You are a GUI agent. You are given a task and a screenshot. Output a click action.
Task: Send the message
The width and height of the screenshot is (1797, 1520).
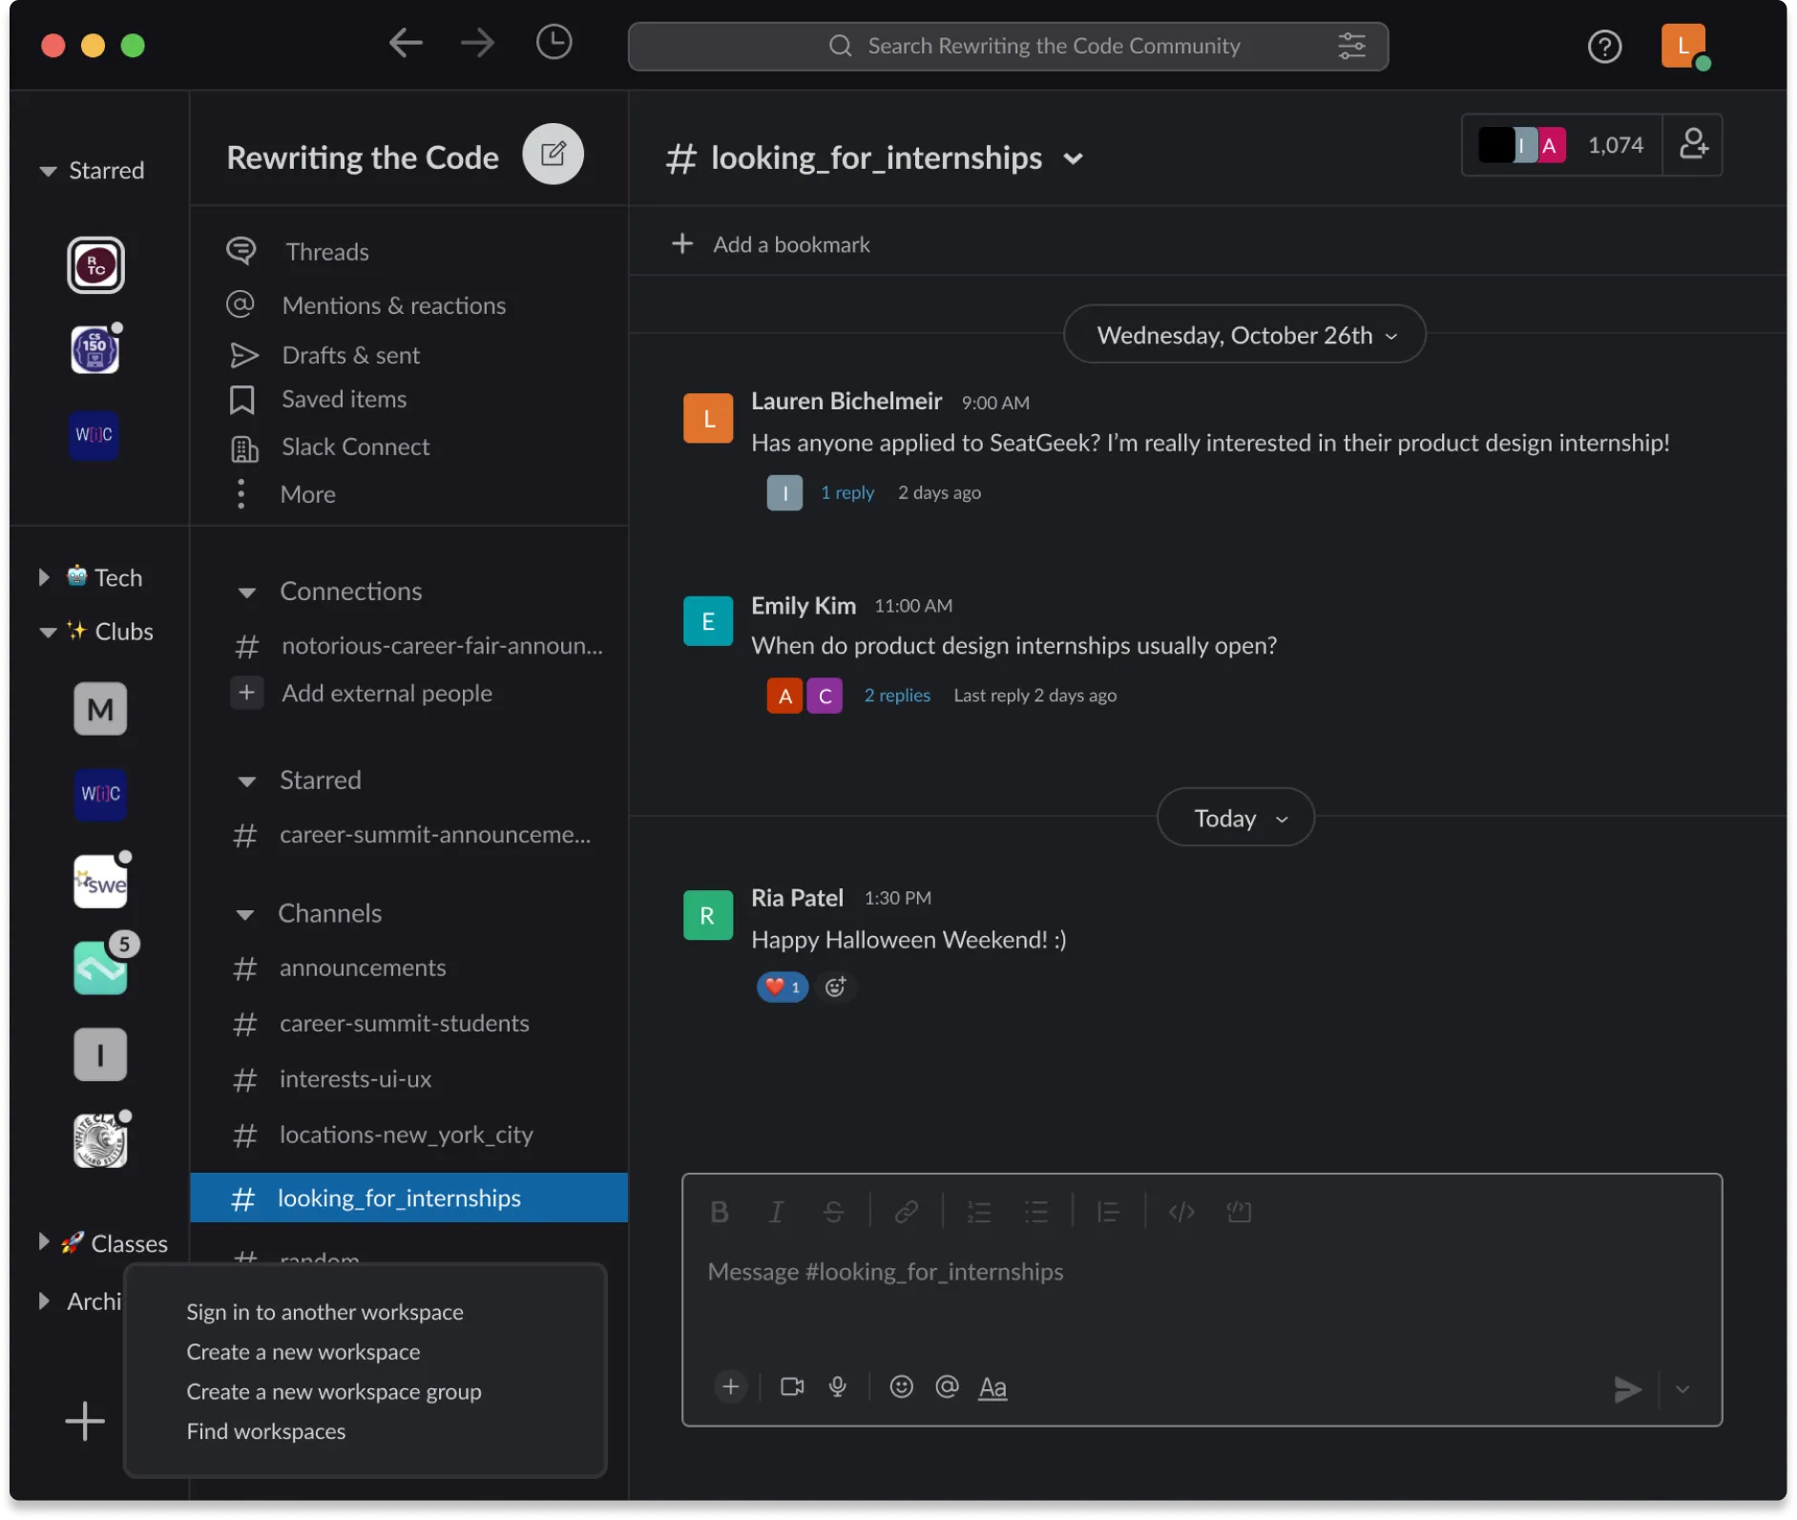tap(1627, 1389)
